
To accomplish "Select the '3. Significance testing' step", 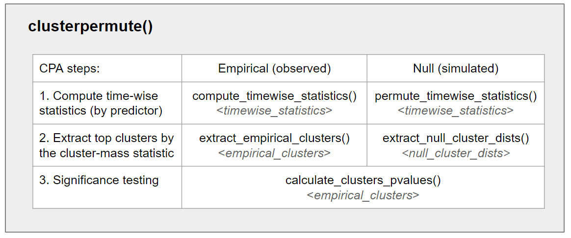I will 99,180.
